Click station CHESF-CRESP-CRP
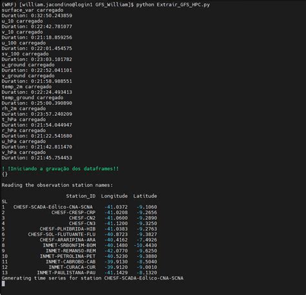 pyautogui.click(x=74, y=213)
